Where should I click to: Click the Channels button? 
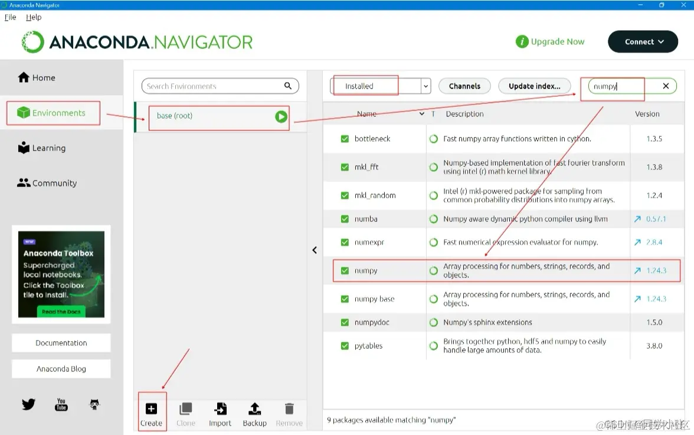pos(464,86)
